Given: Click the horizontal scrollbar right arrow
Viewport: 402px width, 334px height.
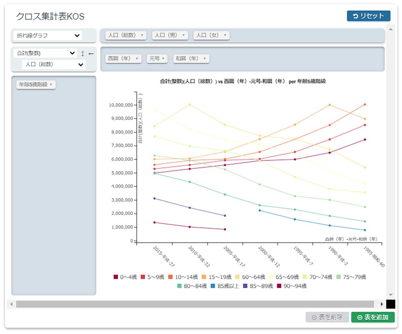Looking at the screenshot, I should click(382, 304).
